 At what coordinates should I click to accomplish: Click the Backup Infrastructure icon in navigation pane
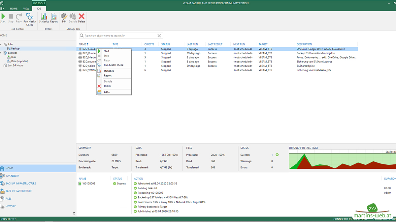click(x=3, y=184)
